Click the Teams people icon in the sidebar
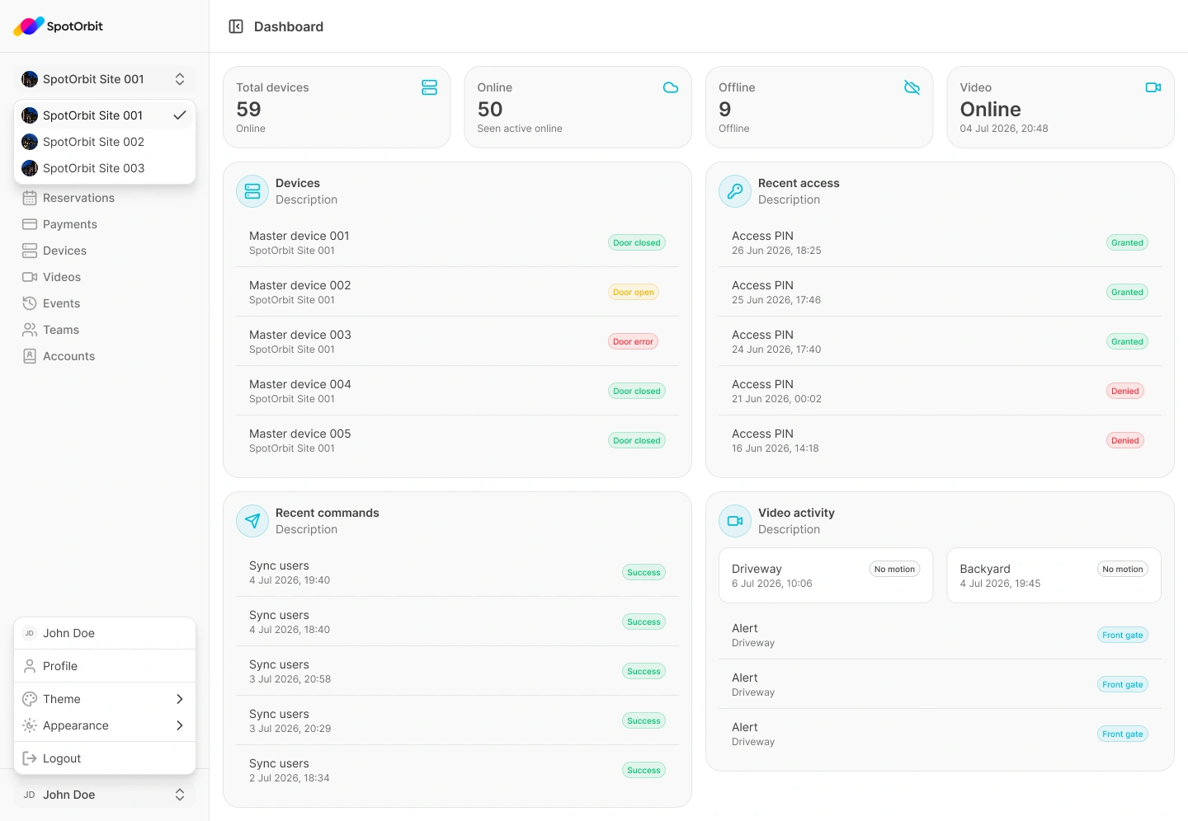1188x821 pixels. [30, 330]
